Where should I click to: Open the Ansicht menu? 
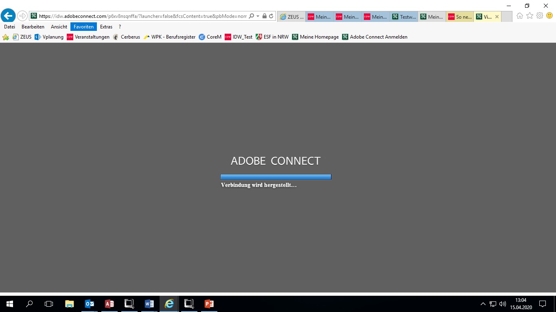click(x=59, y=27)
